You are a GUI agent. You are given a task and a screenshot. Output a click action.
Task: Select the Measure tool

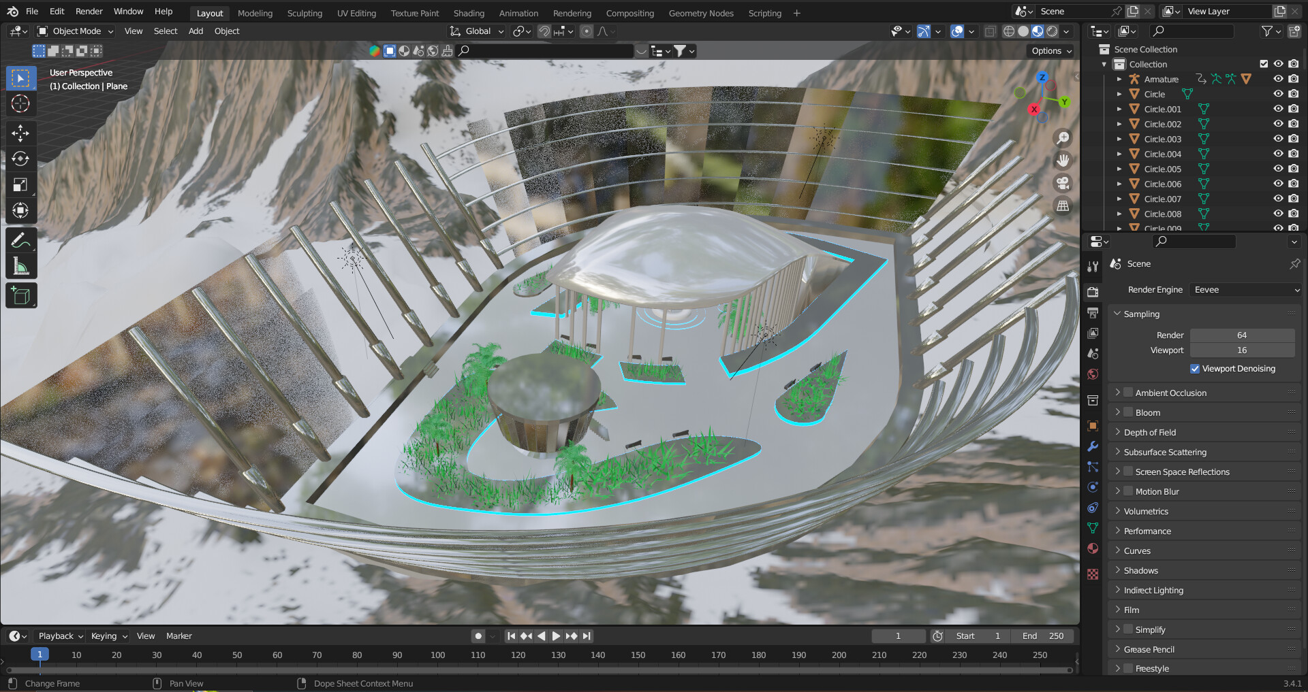(x=20, y=267)
